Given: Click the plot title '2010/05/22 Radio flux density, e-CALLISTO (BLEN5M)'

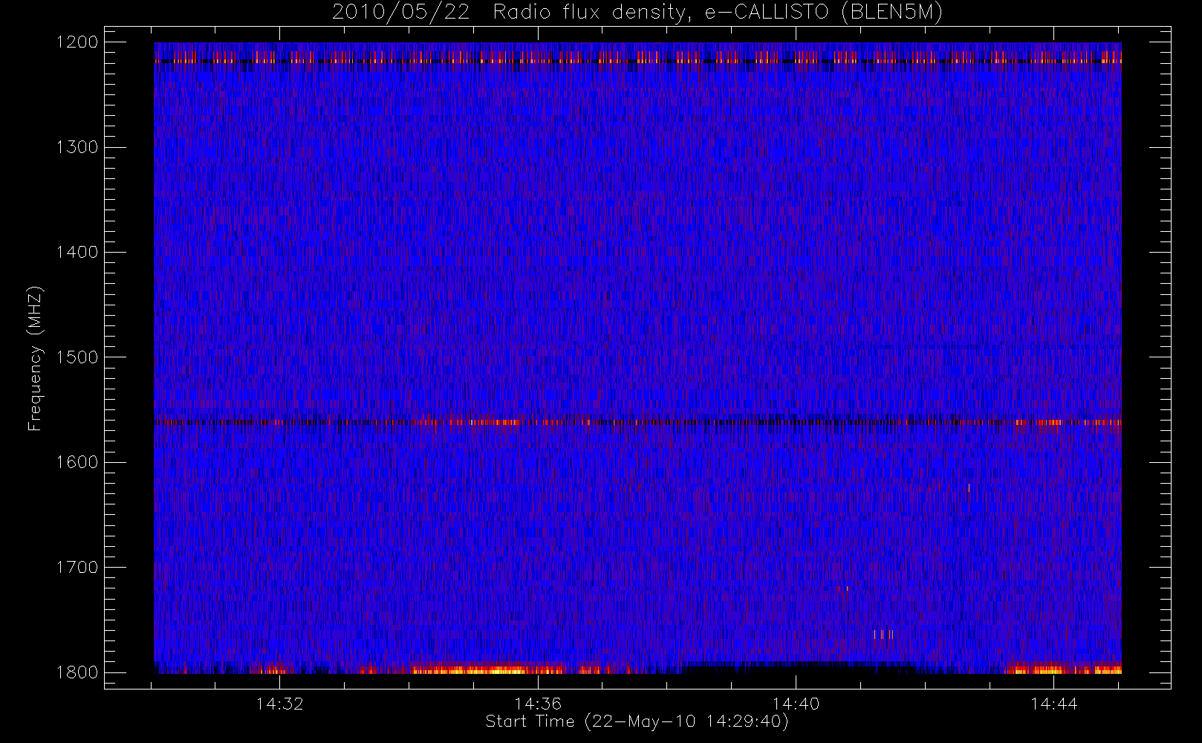Looking at the screenshot, I should pyautogui.click(x=637, y=13).
